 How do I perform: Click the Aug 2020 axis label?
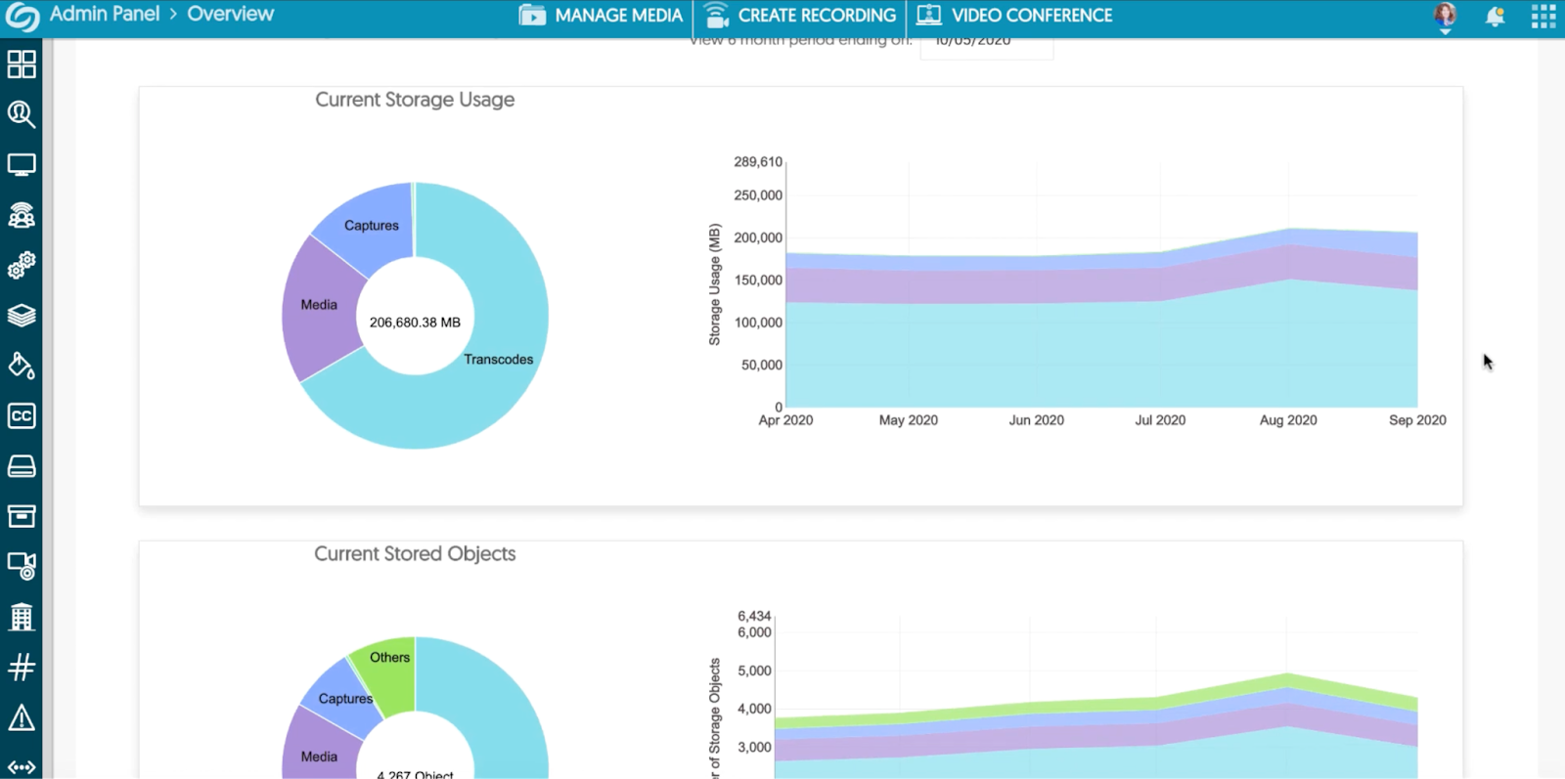coord(1288,420)
